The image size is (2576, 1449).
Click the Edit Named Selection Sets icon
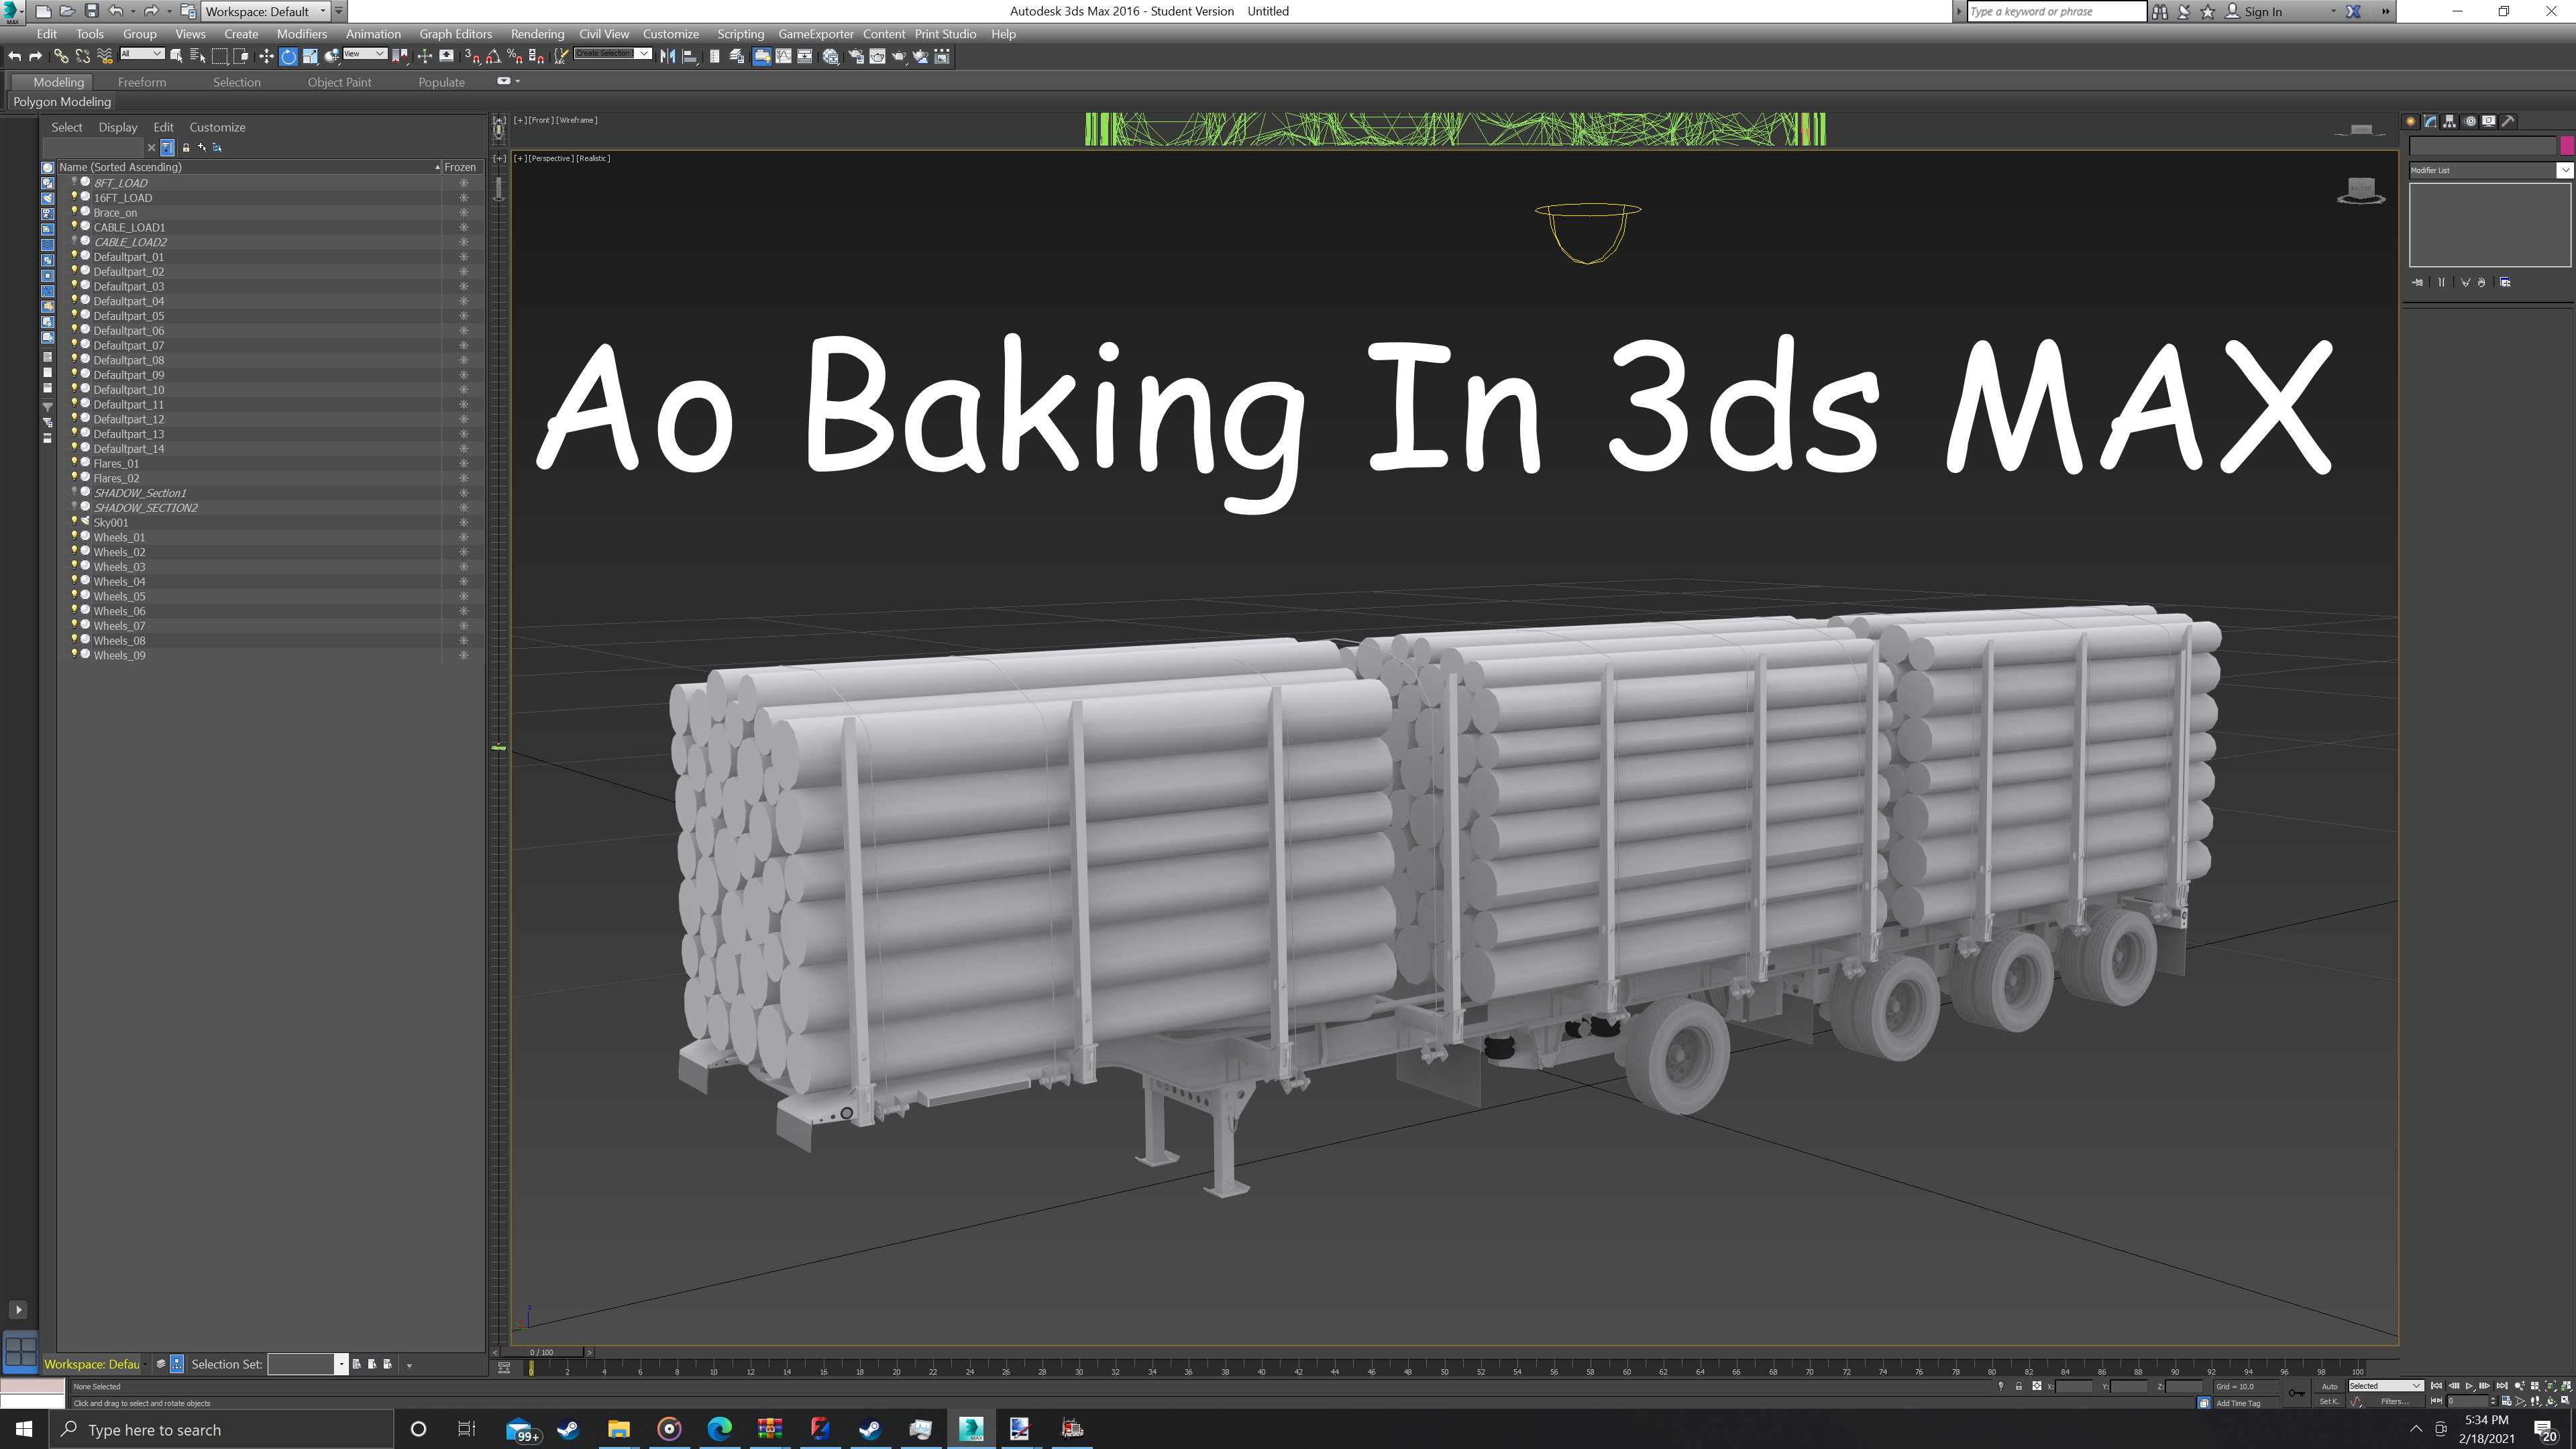click(561, 56)
